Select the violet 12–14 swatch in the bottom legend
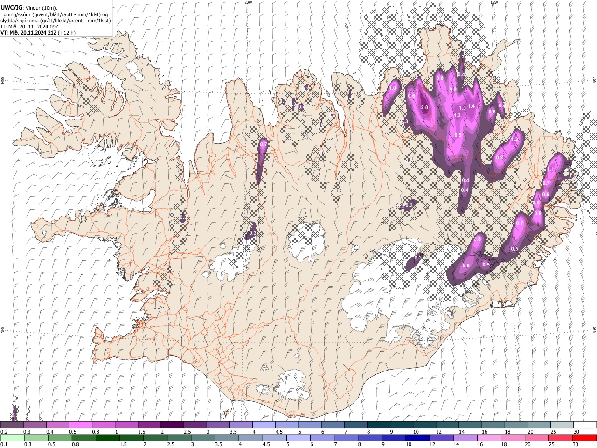The height and width of the screenshot is (448, 597). coord(441,438)
